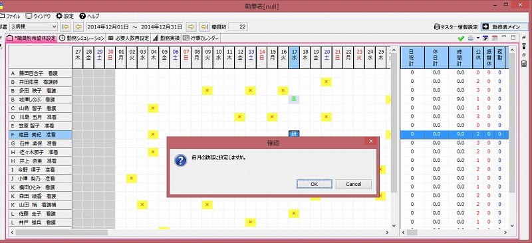Jump to last period with bar-right arrow

click(x=204, y=27)
